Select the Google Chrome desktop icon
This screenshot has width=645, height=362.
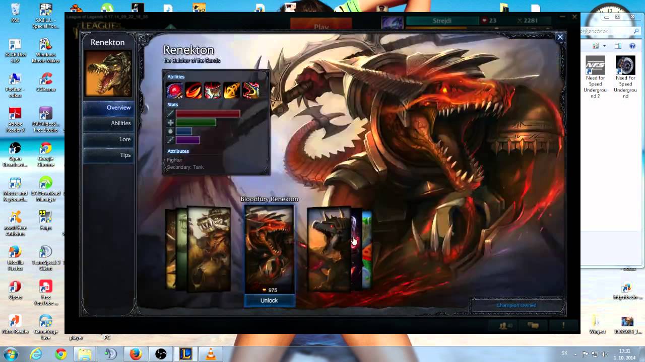pyautogui.click(x=46, y=155)
